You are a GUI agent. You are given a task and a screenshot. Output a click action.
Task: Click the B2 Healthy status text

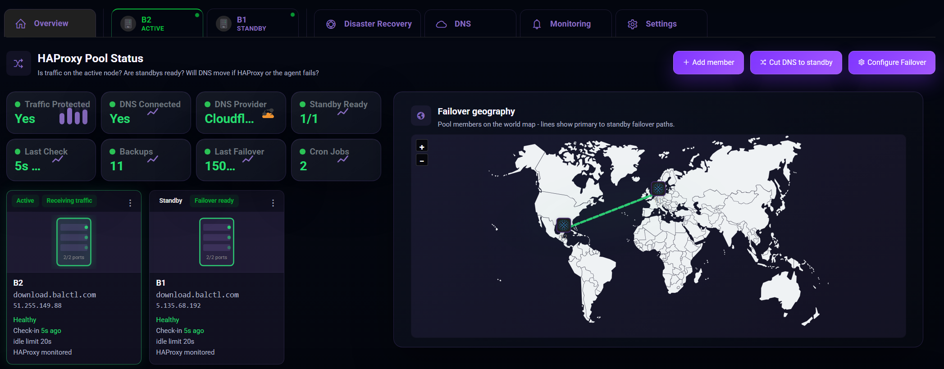click(25, 320)
